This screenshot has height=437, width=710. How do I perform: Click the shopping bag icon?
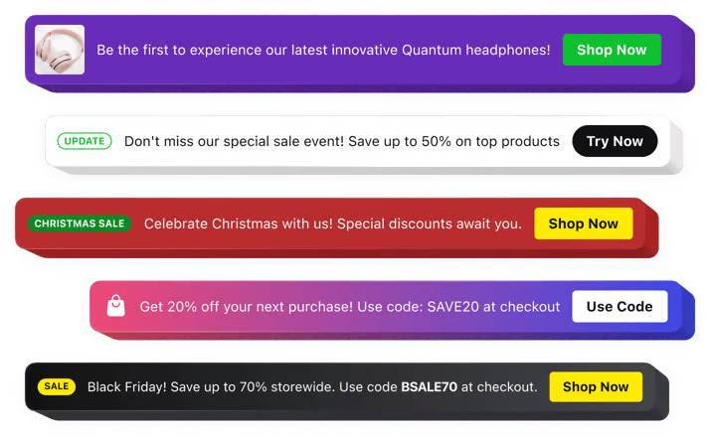pyautogui.click(x=116, y=306)
